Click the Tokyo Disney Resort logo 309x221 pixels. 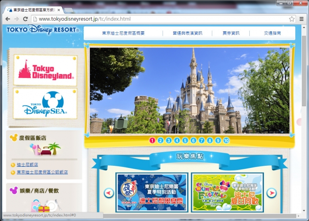pyautogui.click(x=43, y=30)
